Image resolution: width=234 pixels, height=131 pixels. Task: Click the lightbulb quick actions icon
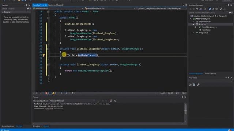[x=44, y=55]
